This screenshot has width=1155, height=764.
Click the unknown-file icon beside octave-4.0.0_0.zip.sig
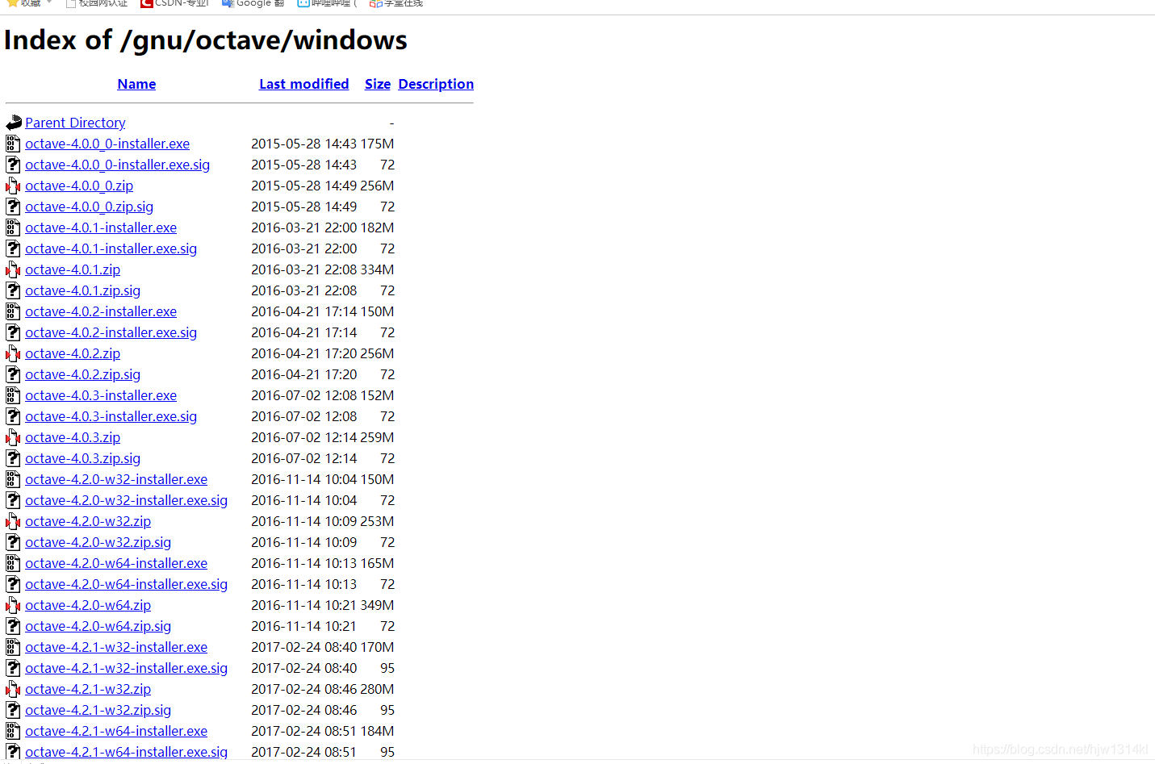(x=13, y=207)
